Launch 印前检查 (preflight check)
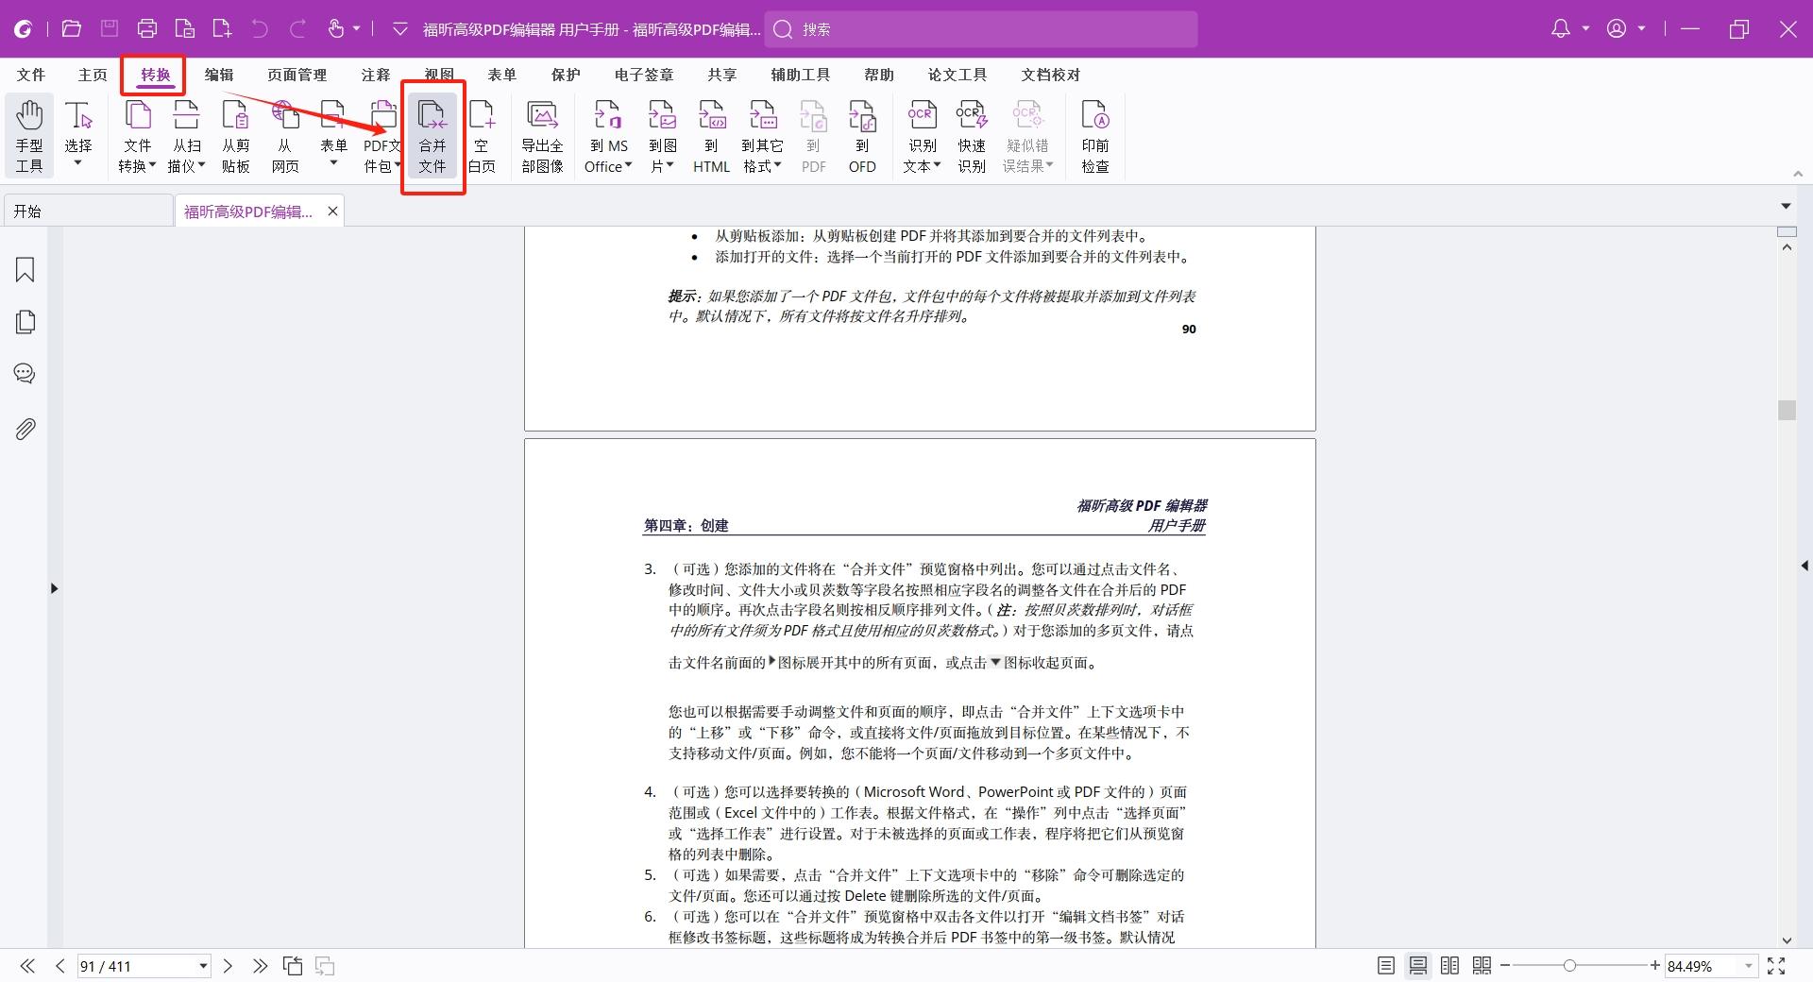The height and width of the screenshot is (982, 1813). (x=1095, y=135)
